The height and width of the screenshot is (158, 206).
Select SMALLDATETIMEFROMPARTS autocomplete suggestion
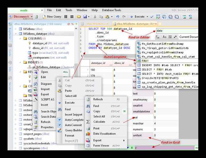[167, 78]
